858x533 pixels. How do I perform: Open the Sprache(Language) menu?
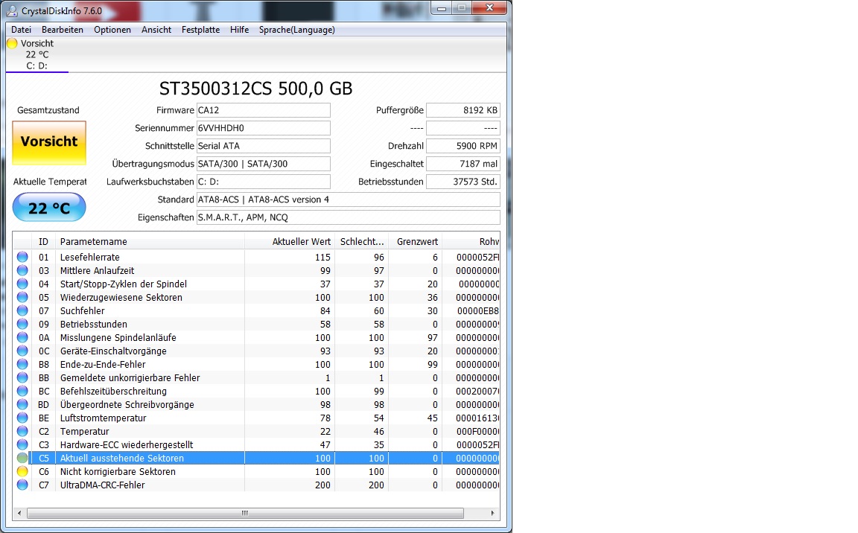pyautogui.click(x=297, y=30)
